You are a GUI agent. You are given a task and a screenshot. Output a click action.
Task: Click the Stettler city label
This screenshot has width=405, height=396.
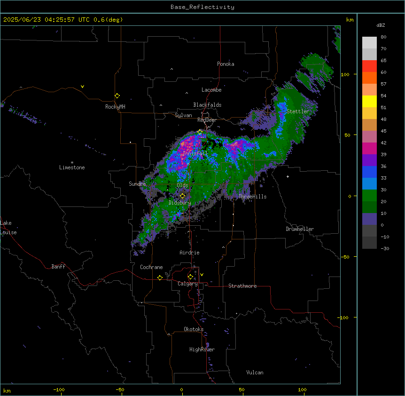click(298, 111)
